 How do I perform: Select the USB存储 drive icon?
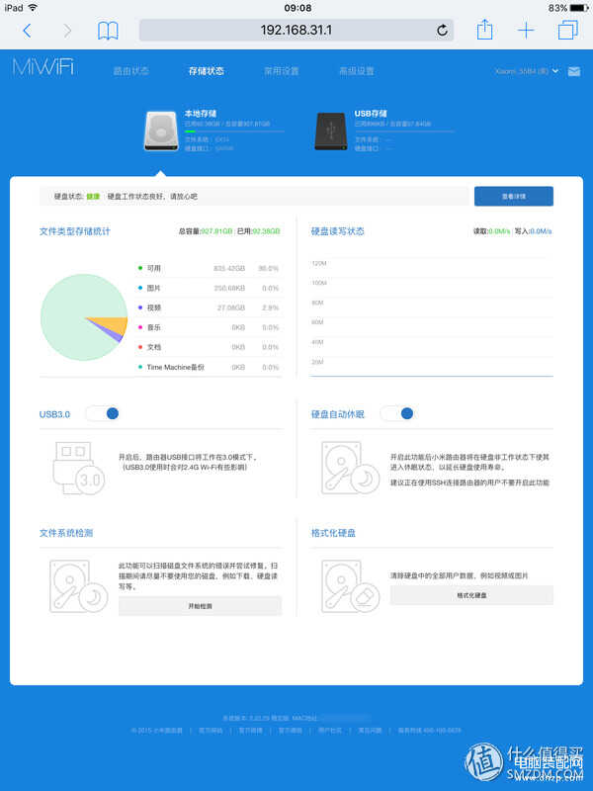pyautogui.click(x=333, y=132)
